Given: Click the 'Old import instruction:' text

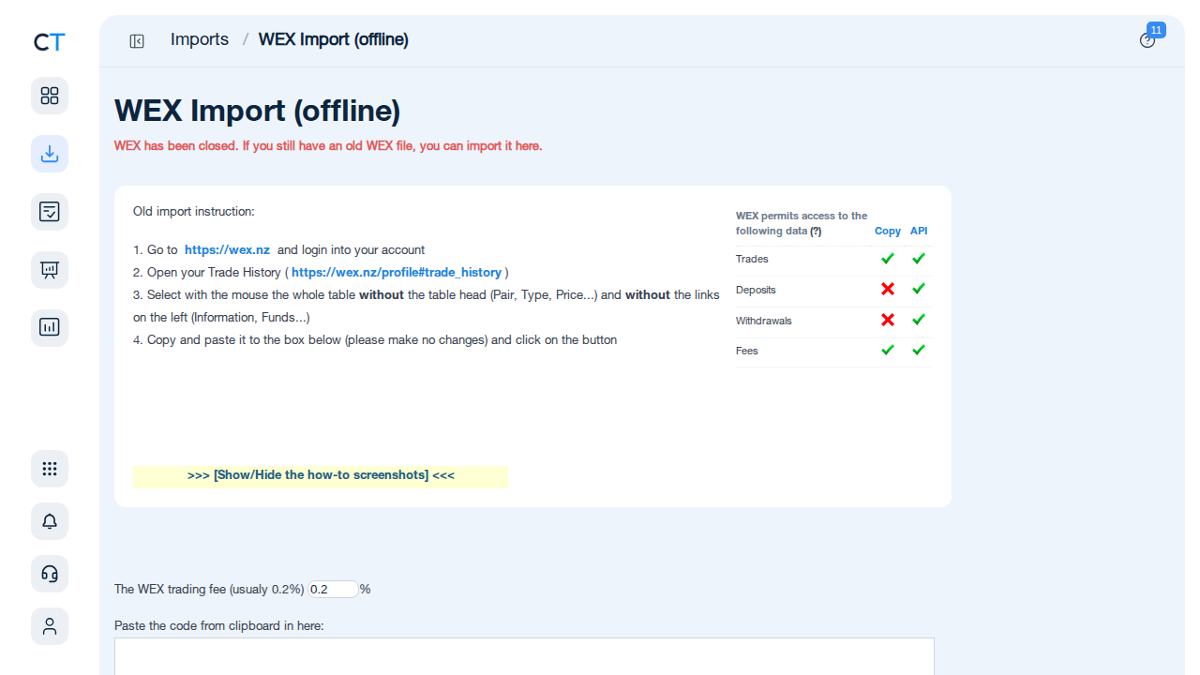Looking at the screenshot, I should point(194,212).
